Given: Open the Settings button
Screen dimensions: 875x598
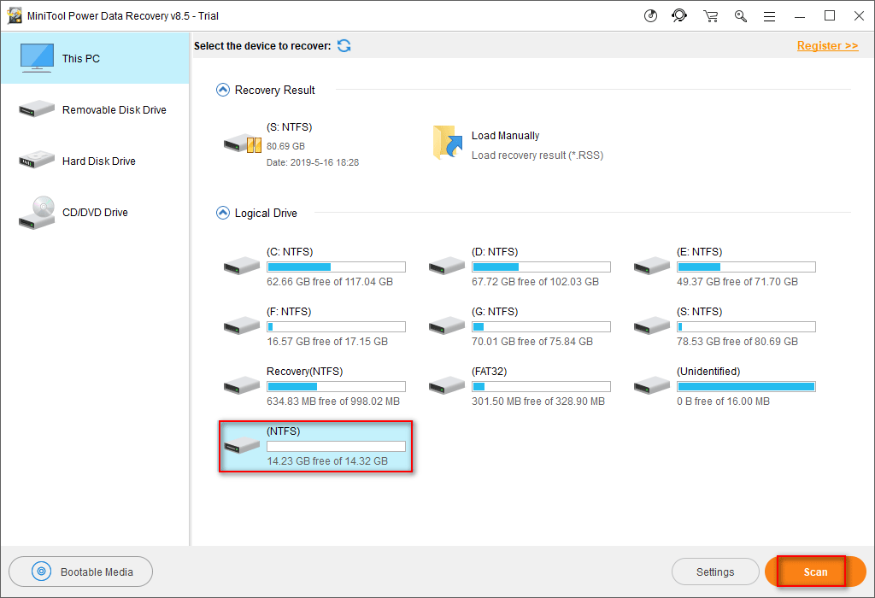Looking at the screenshot, I should pos(715,572).
